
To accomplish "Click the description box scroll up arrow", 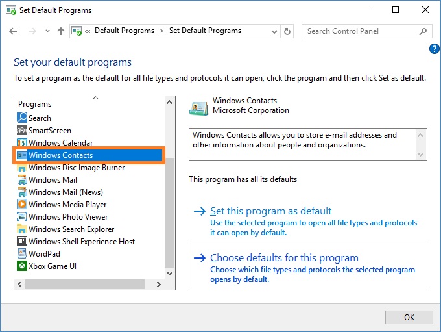I will tap(420, 135).
